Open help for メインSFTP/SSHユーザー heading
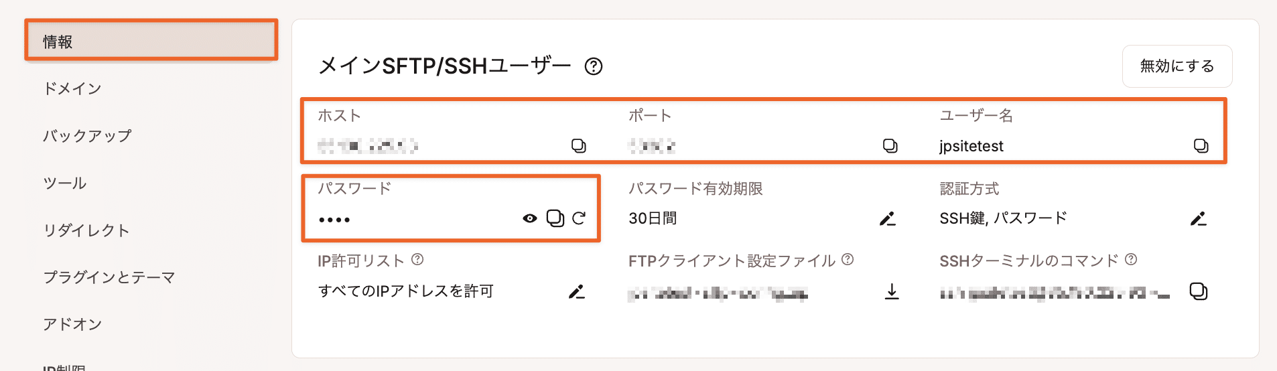This screenshot has height=371, width=1277. coord(594,66)
